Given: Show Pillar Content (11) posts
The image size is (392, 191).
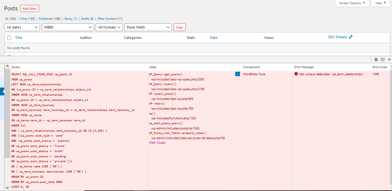Looking at the screenshot, I should pos(110,19).
